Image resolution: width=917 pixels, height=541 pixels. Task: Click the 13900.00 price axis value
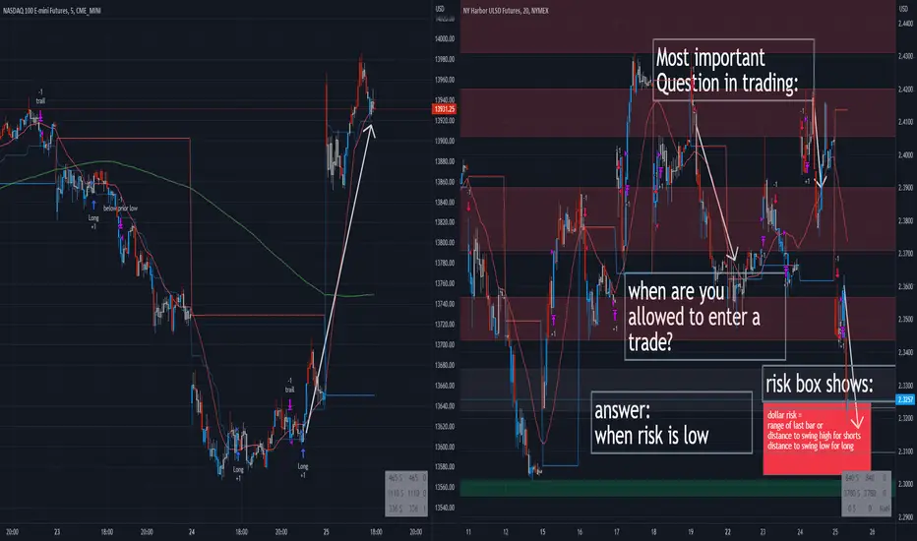tap(445, 141)
